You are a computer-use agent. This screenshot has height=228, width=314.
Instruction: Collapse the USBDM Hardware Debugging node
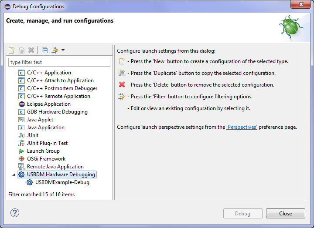[x=13, y=175]
